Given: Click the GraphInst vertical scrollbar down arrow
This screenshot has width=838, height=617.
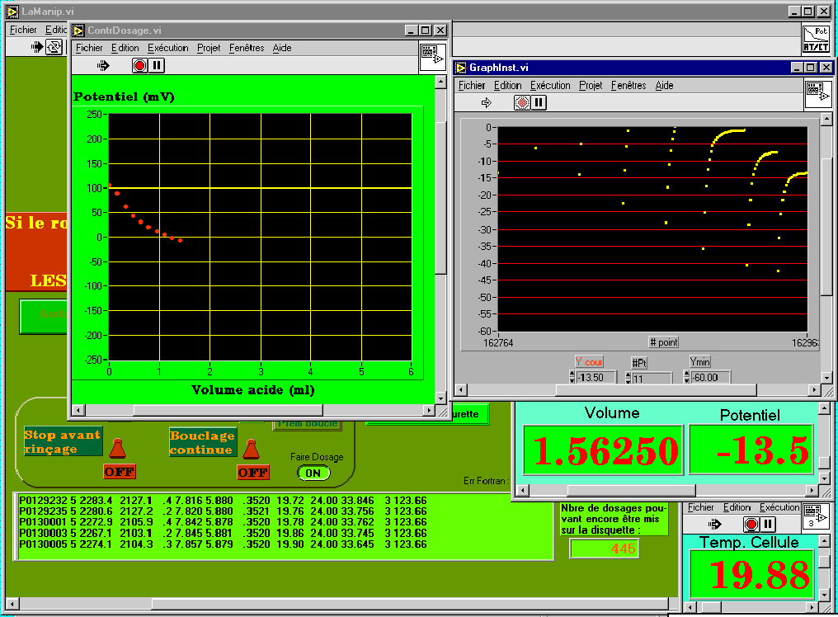Looking at the screenshot, I should (827, 376).
